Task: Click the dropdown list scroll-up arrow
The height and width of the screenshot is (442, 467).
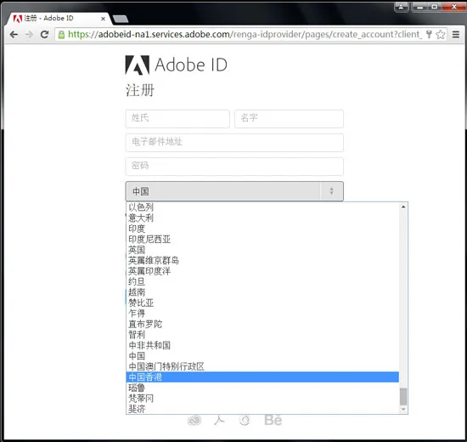Action: (x=403, y=207)
